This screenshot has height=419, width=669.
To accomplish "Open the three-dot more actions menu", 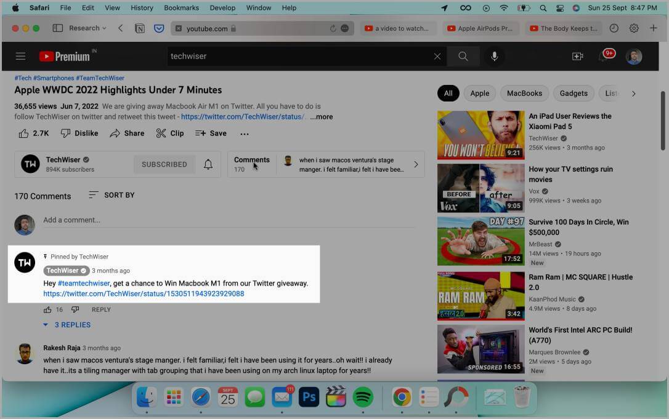I will [x=245, y=134].
